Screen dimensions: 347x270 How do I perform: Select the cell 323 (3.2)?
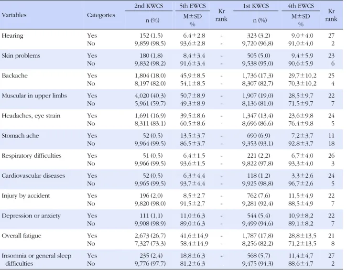click(x=259, y=36)
